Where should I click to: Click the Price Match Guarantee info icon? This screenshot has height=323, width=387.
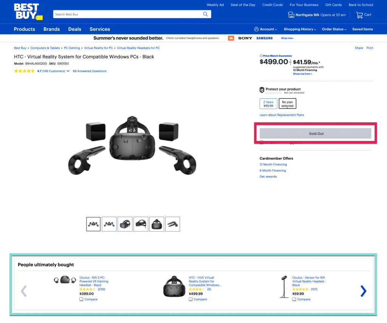[x=261, y=56]
